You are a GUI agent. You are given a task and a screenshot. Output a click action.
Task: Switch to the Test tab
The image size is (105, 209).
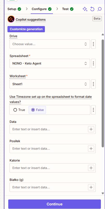[x=68, y=9]
